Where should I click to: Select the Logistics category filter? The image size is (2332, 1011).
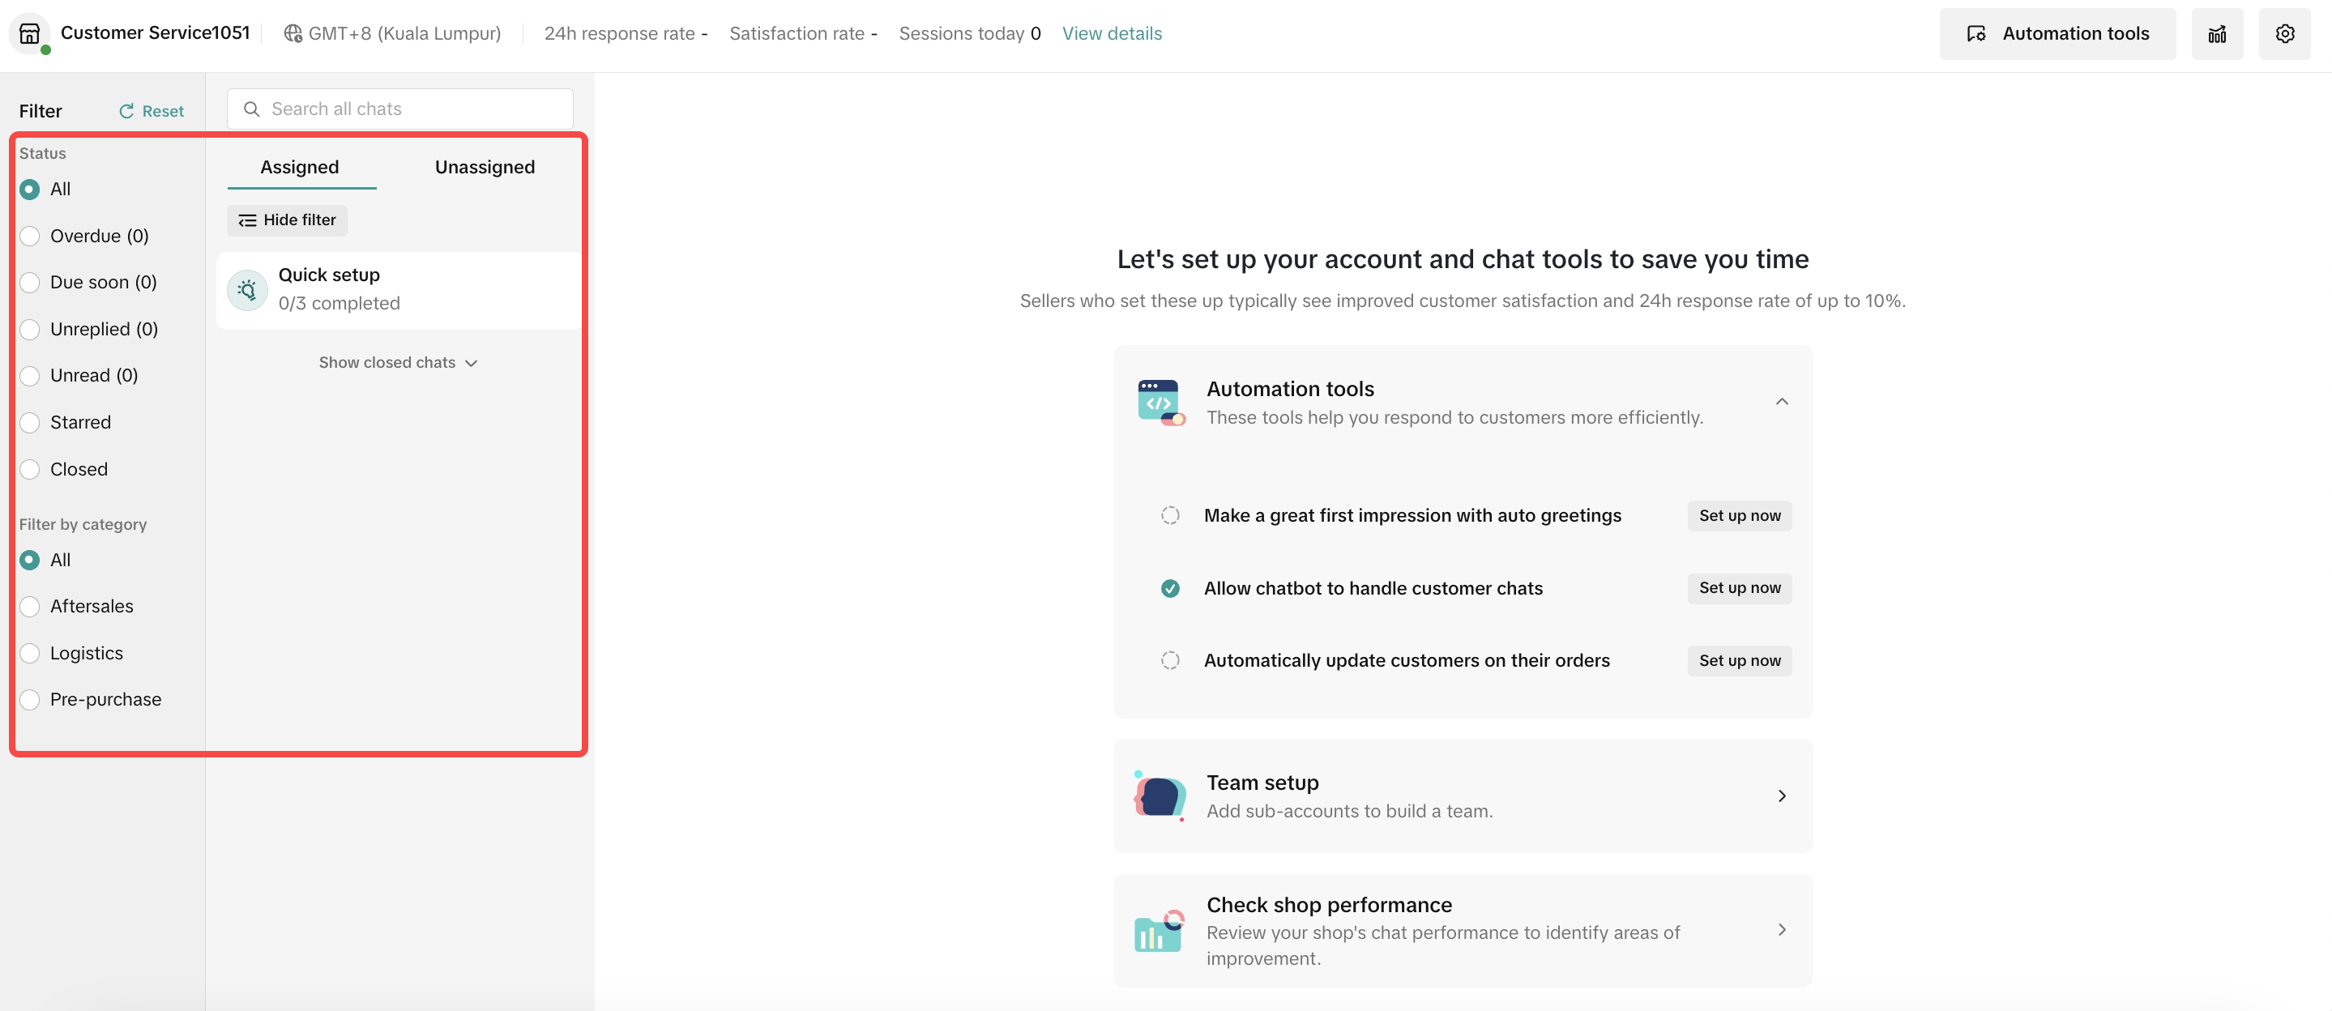point(30,654)
